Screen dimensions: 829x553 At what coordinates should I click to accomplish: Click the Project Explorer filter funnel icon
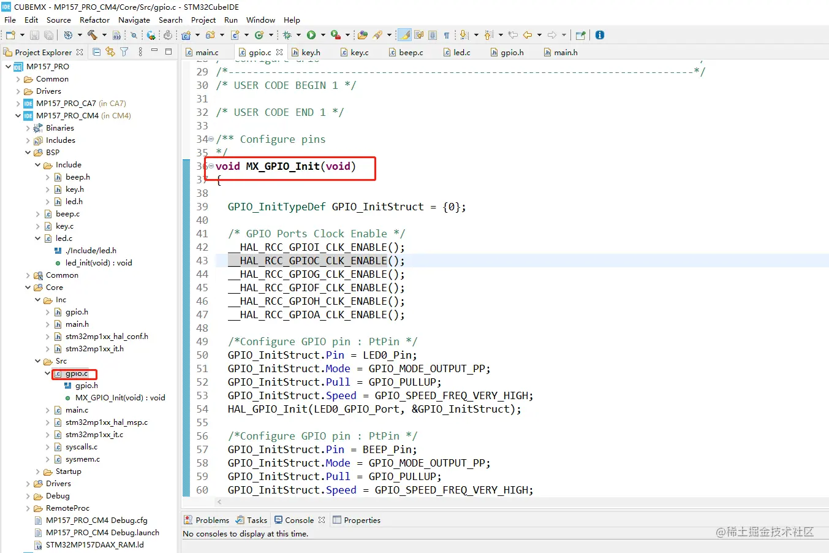pos(124,52)
